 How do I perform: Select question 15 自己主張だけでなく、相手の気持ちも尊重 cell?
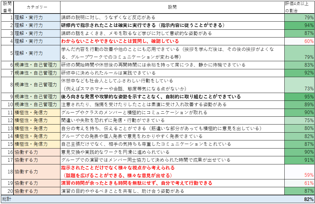(172, 144)
